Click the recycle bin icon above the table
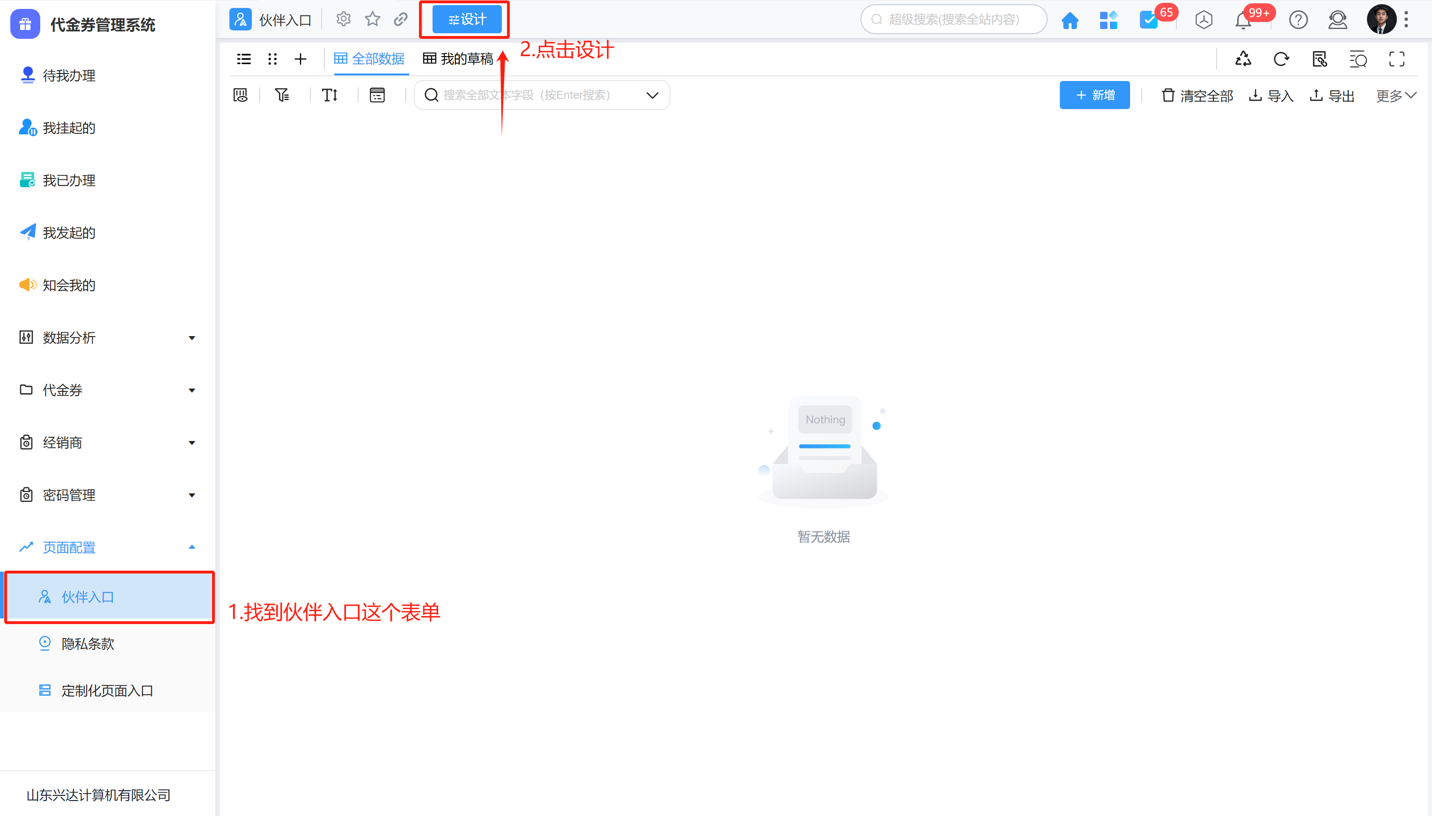Viewport: 1432px width, 816px height. pos(1243,59)
